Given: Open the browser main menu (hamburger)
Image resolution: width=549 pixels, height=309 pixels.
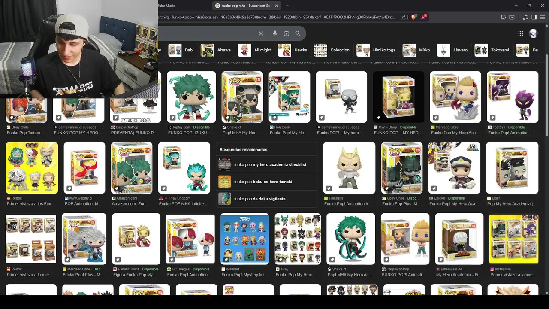Looking at the screenshot, I should click(x=543, y=17).
